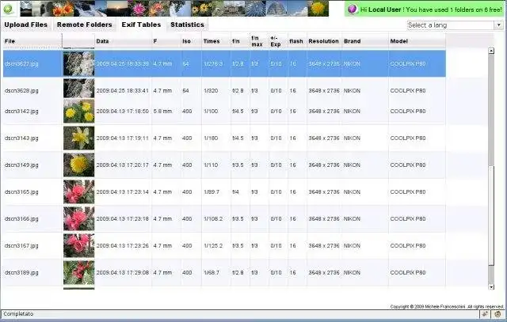
Task: Open thumbnail of dscn3627.jpg
Action: click(79, 63)
